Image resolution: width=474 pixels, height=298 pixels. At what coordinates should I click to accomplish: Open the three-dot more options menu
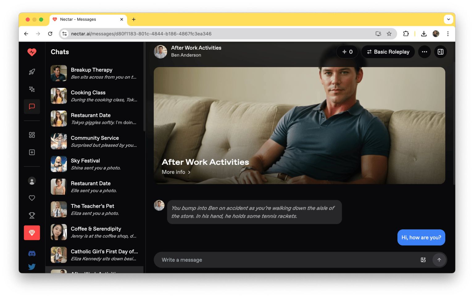[x=425, y=52]
